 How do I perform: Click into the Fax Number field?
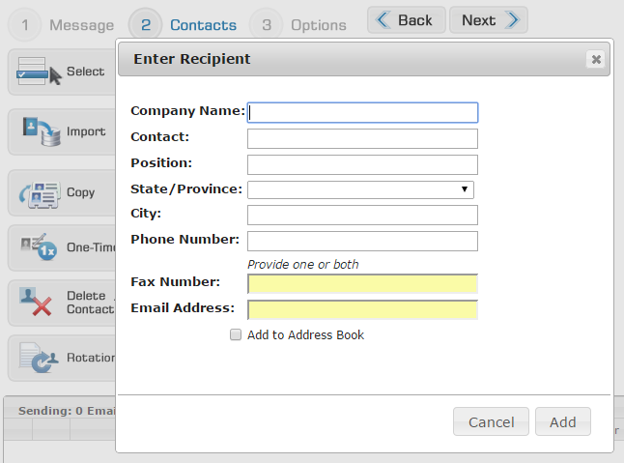[362, 283]
